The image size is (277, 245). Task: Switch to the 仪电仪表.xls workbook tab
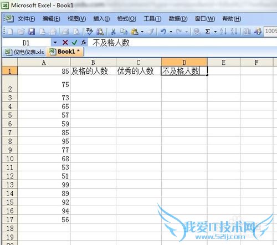25,52
